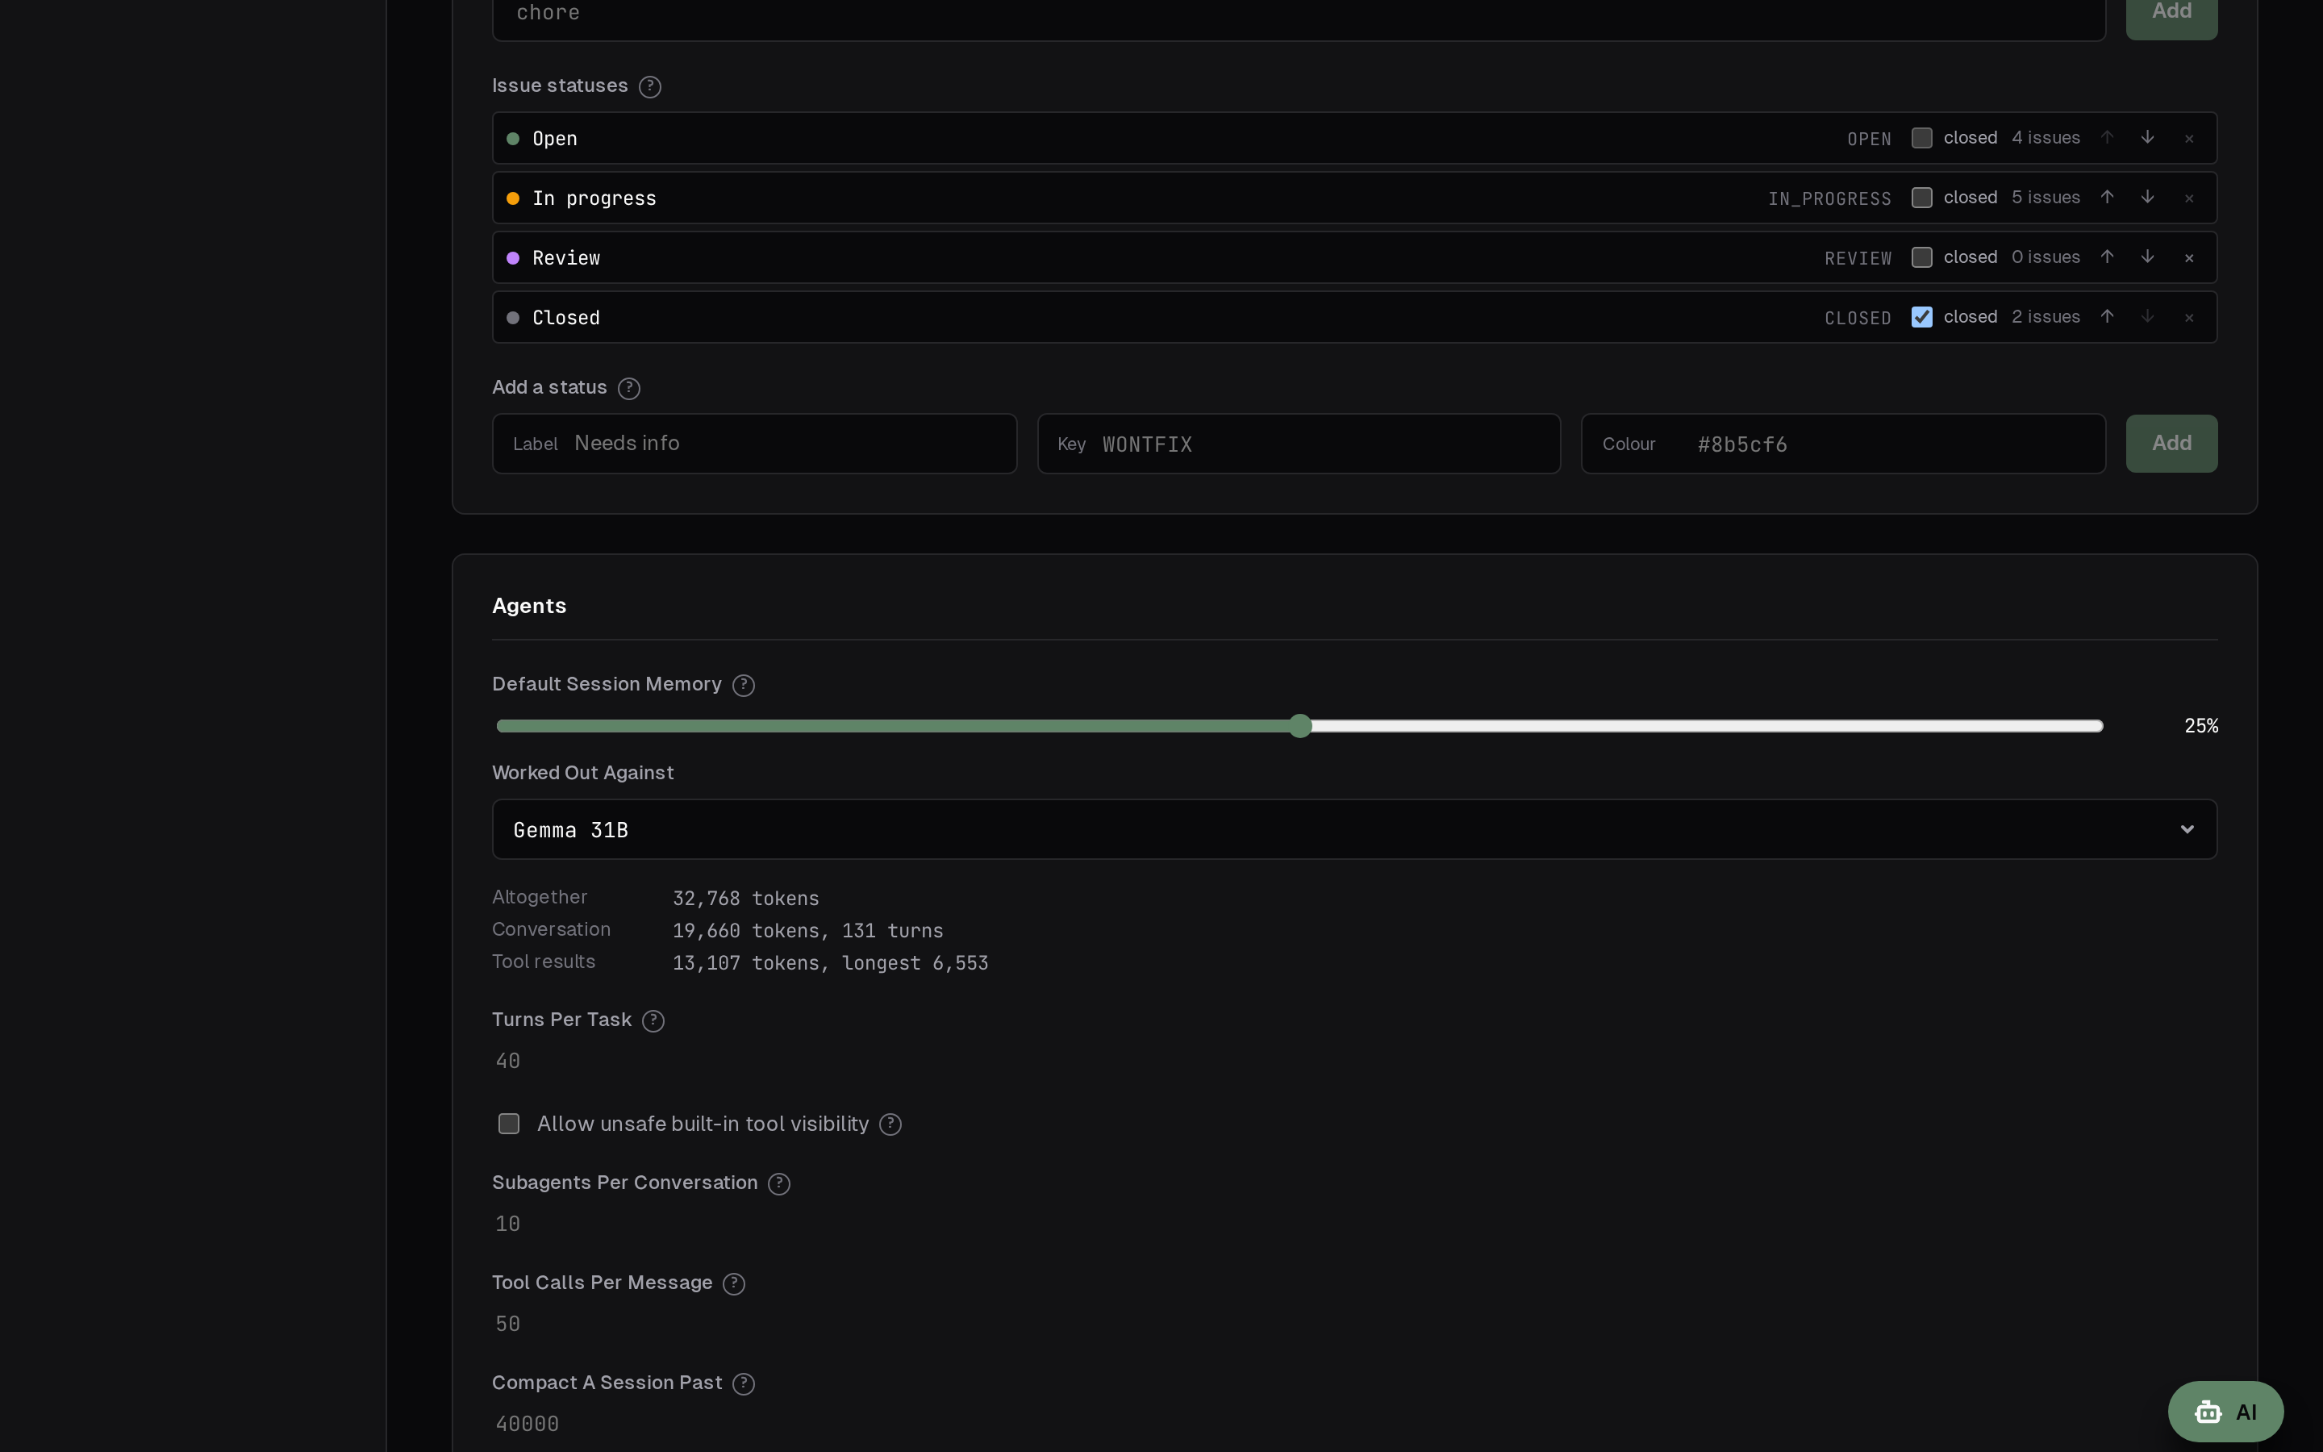Click the IN_PROGRESS key label
Screen dimensions: 2323x1452
1829,198
